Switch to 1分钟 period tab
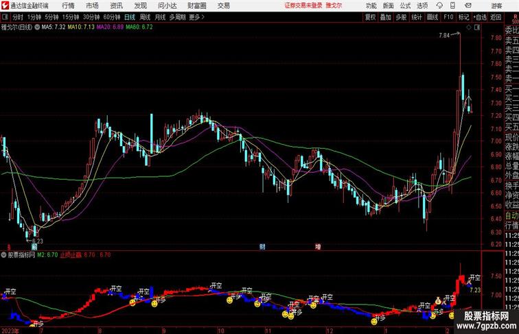This screenshot has height=334, width=519. [34, 17]
